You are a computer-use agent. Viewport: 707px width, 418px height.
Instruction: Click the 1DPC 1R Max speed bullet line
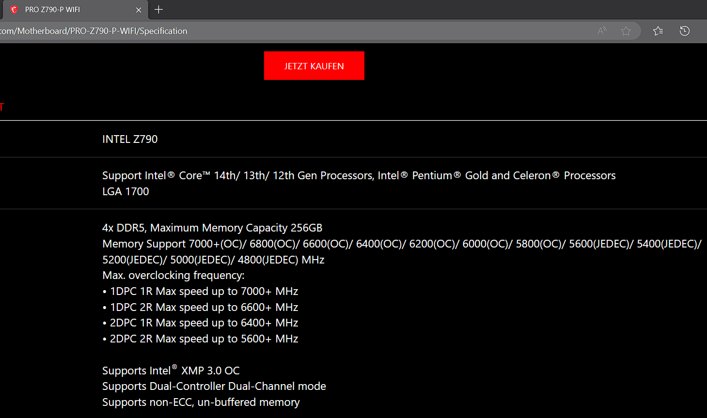click(x=200, y=291)
